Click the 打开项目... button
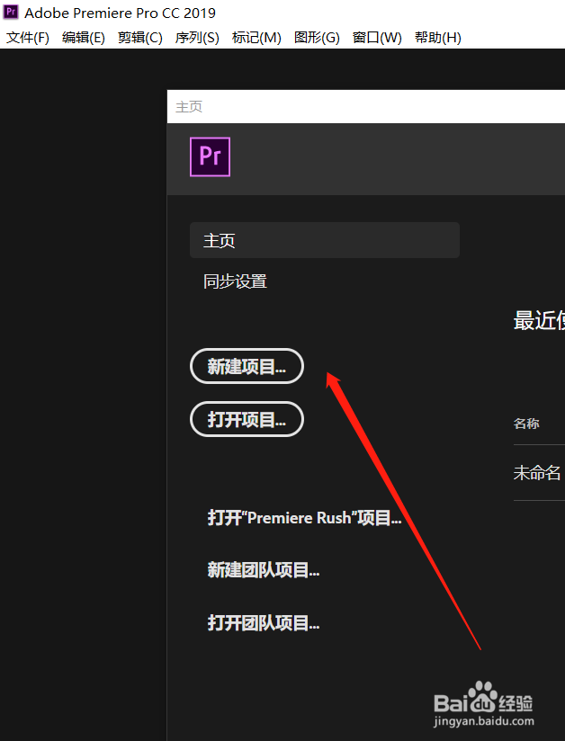Screen dimensions: 565x741 coord(247,419)
